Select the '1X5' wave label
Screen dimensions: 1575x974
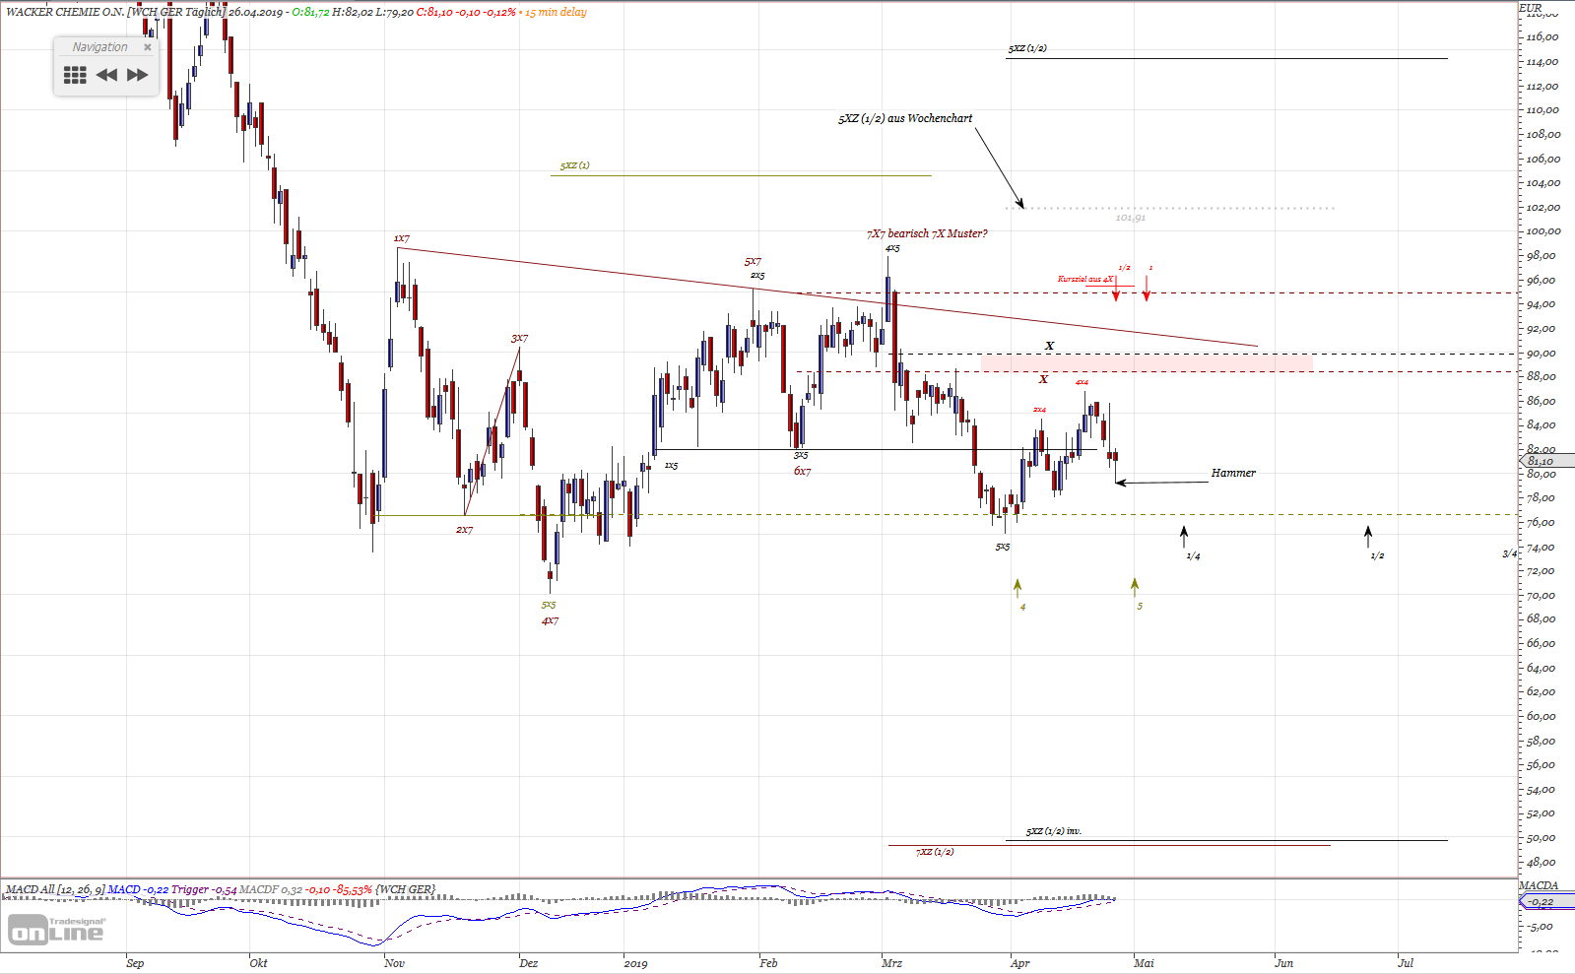(x=671, y=466)
